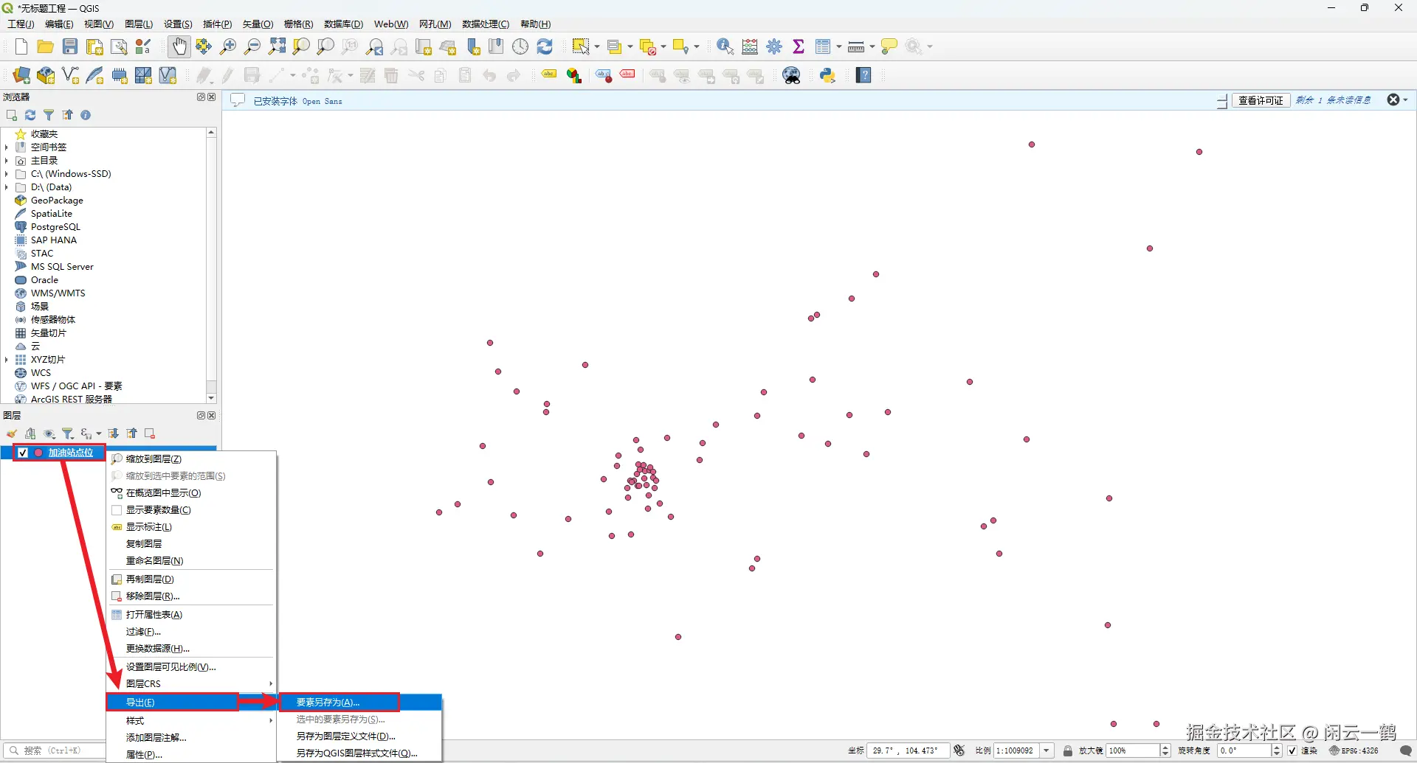
Task: Open the 矢量(O) menu
Action: pos(258,24)
